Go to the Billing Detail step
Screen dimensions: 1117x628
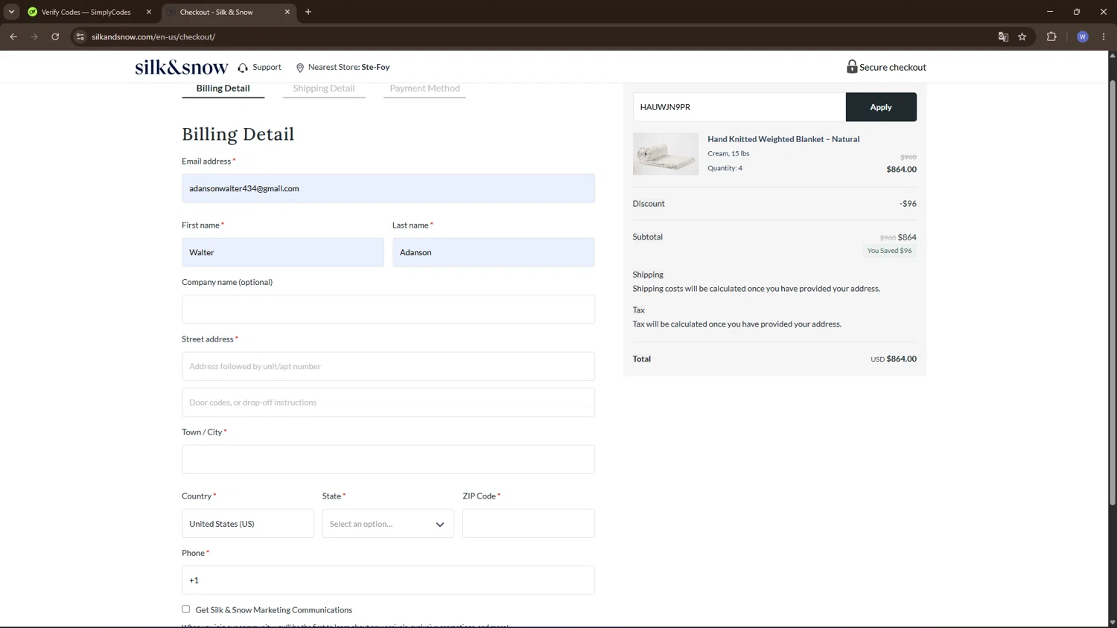click(x=223, y=89)
